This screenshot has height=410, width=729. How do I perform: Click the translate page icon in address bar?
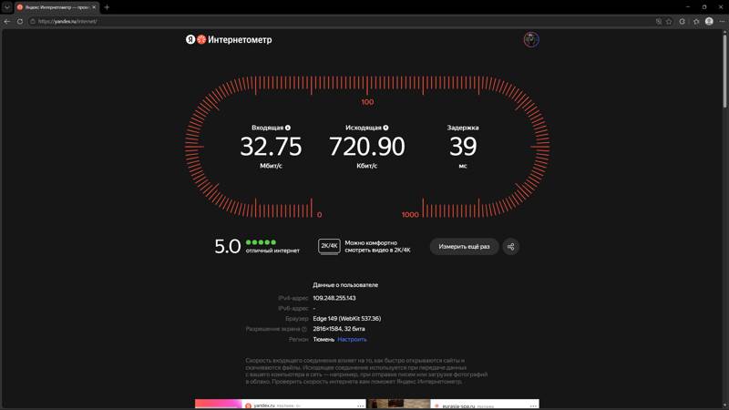click(x=658, y=21)
